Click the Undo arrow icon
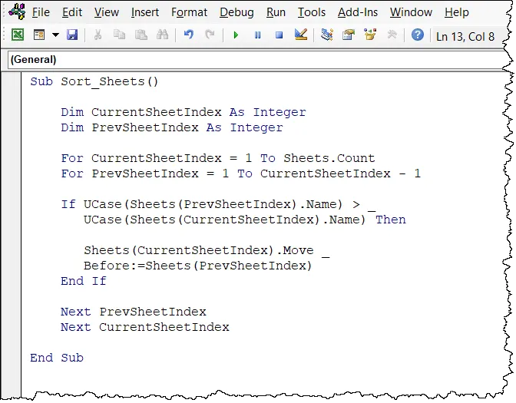Image resolution: width=516 pixels, height=403 pixels. click(188, 35)
